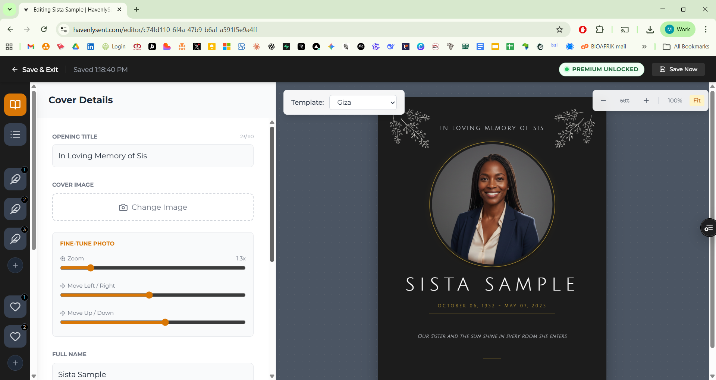Open Gmail bookmark icon
The height and width of the screenshot is (380, 716).
(31, 47)
